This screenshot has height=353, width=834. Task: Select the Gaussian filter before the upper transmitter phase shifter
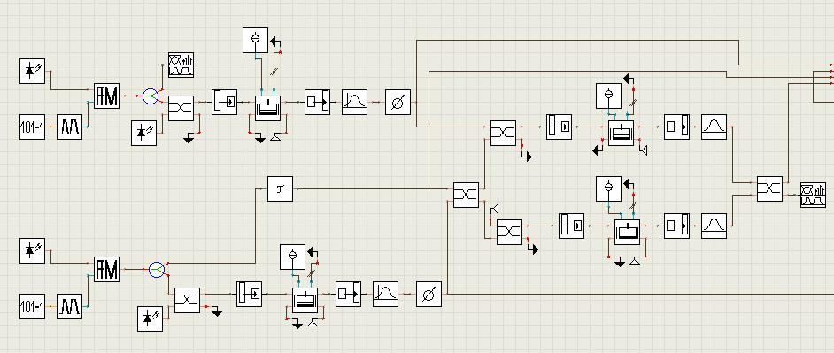pos(354,102)
